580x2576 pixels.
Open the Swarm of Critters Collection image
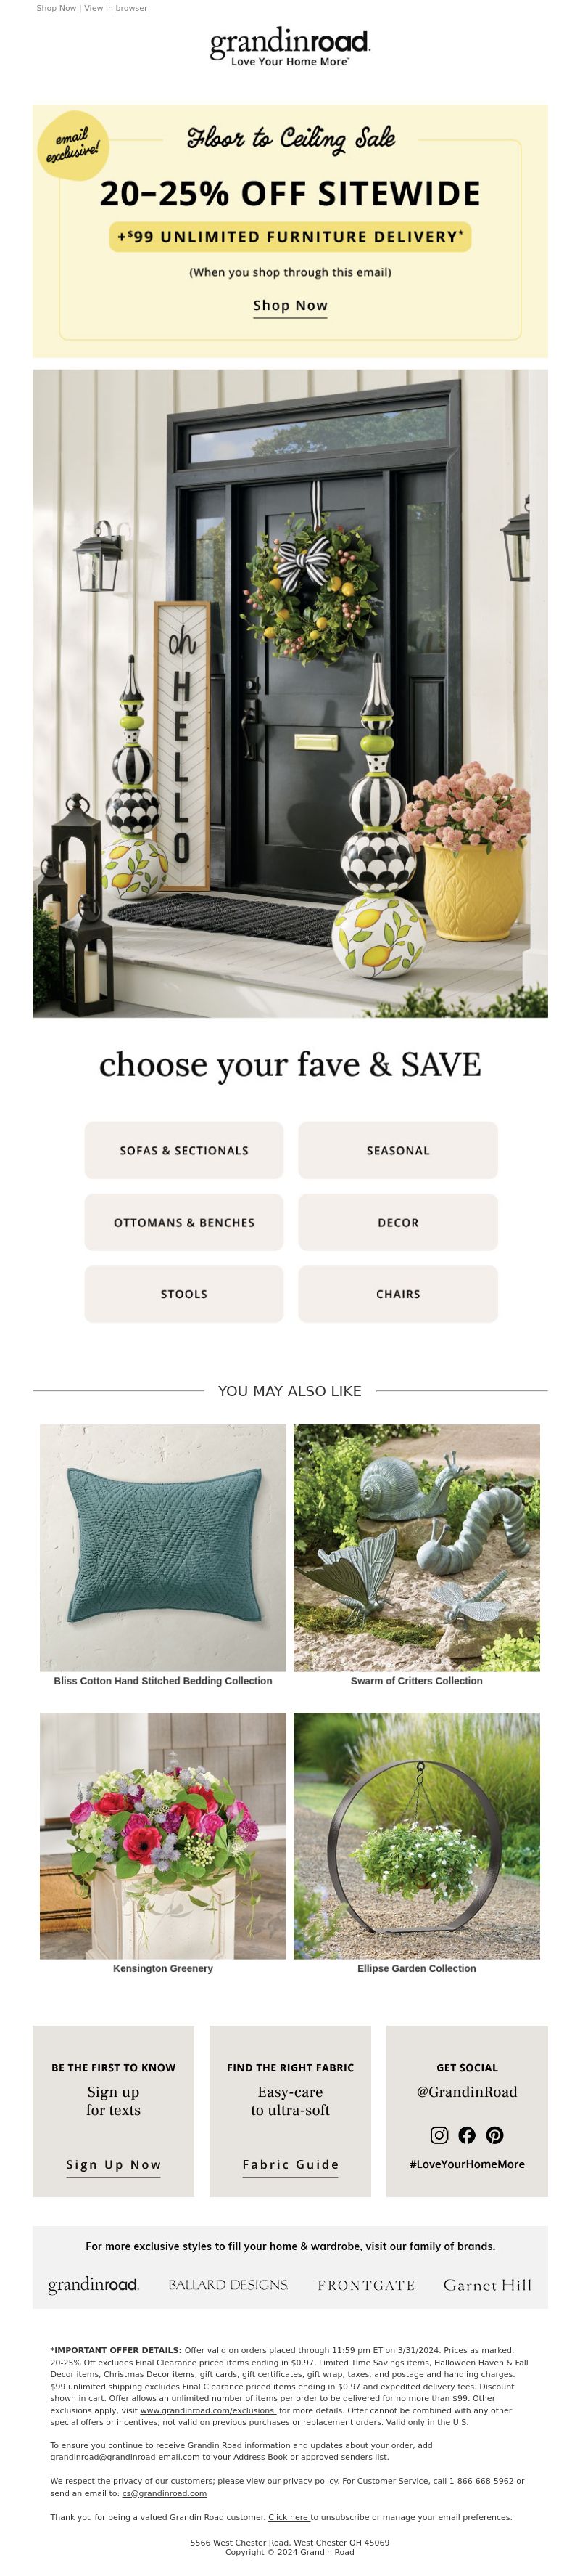pyautogui.click(x=416, y=1548)
